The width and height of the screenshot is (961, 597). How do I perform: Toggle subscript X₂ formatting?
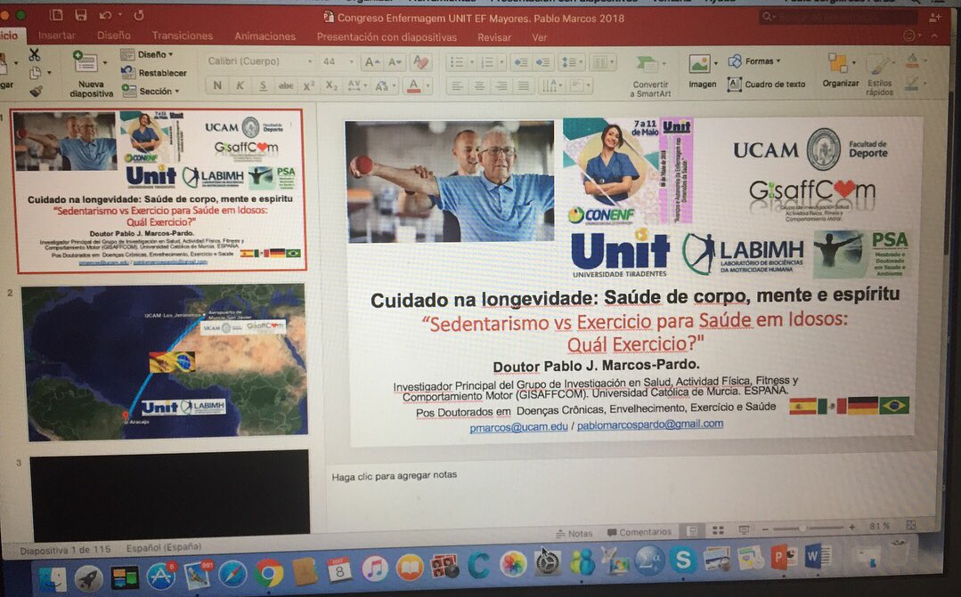pos(331,85)
